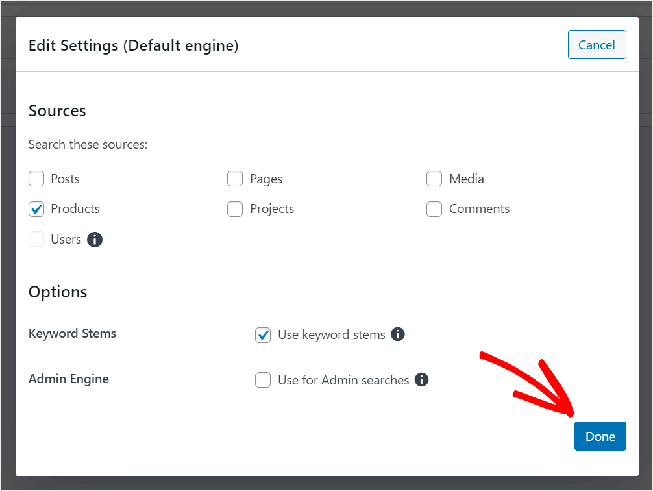Screen dimensions: 653x491
Task: Click the Keyword Stems option label
Action: point(72,333)
